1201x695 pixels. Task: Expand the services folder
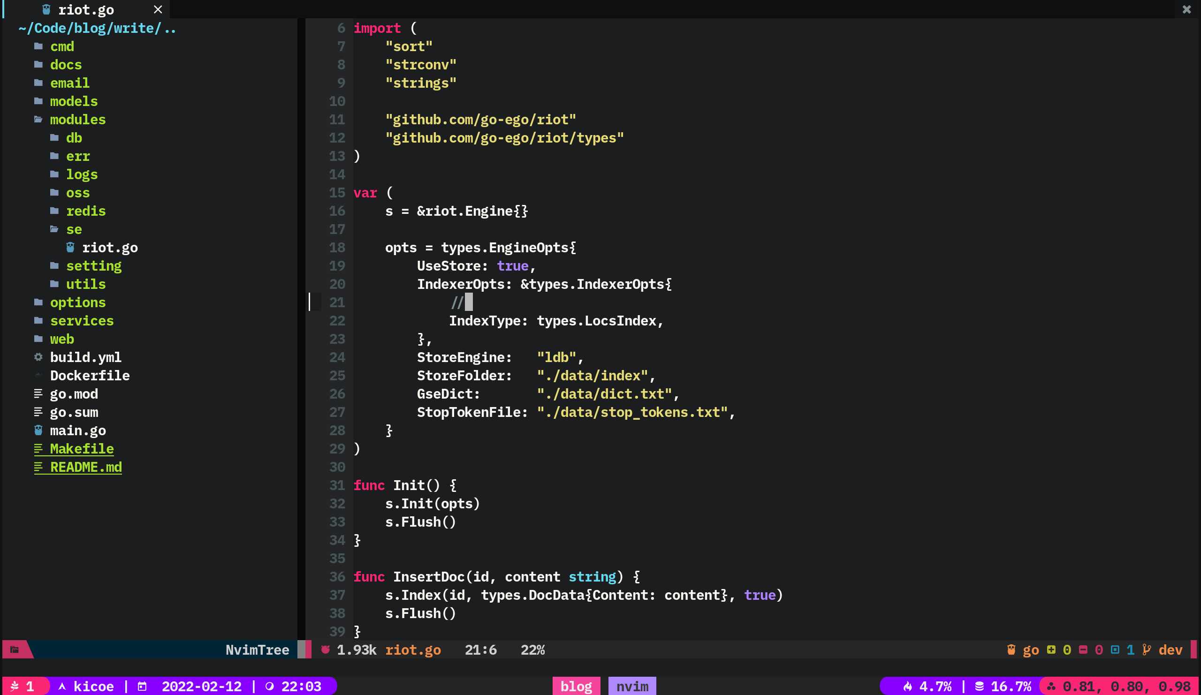(82, 321)
